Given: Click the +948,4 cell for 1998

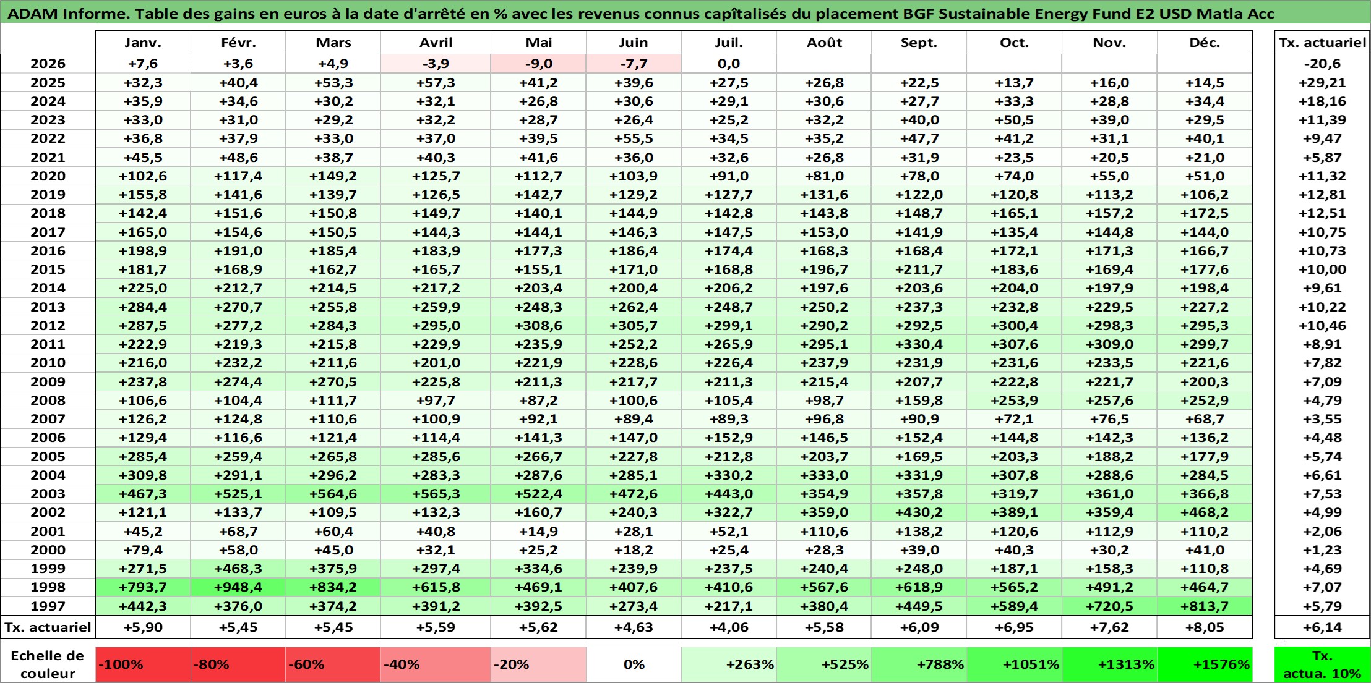Looking at the screenshot, I should [x=238, y=587].
